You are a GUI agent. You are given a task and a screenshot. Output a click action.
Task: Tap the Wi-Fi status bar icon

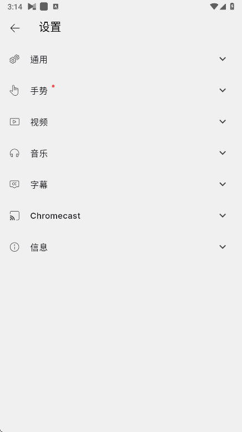(214, 7)
